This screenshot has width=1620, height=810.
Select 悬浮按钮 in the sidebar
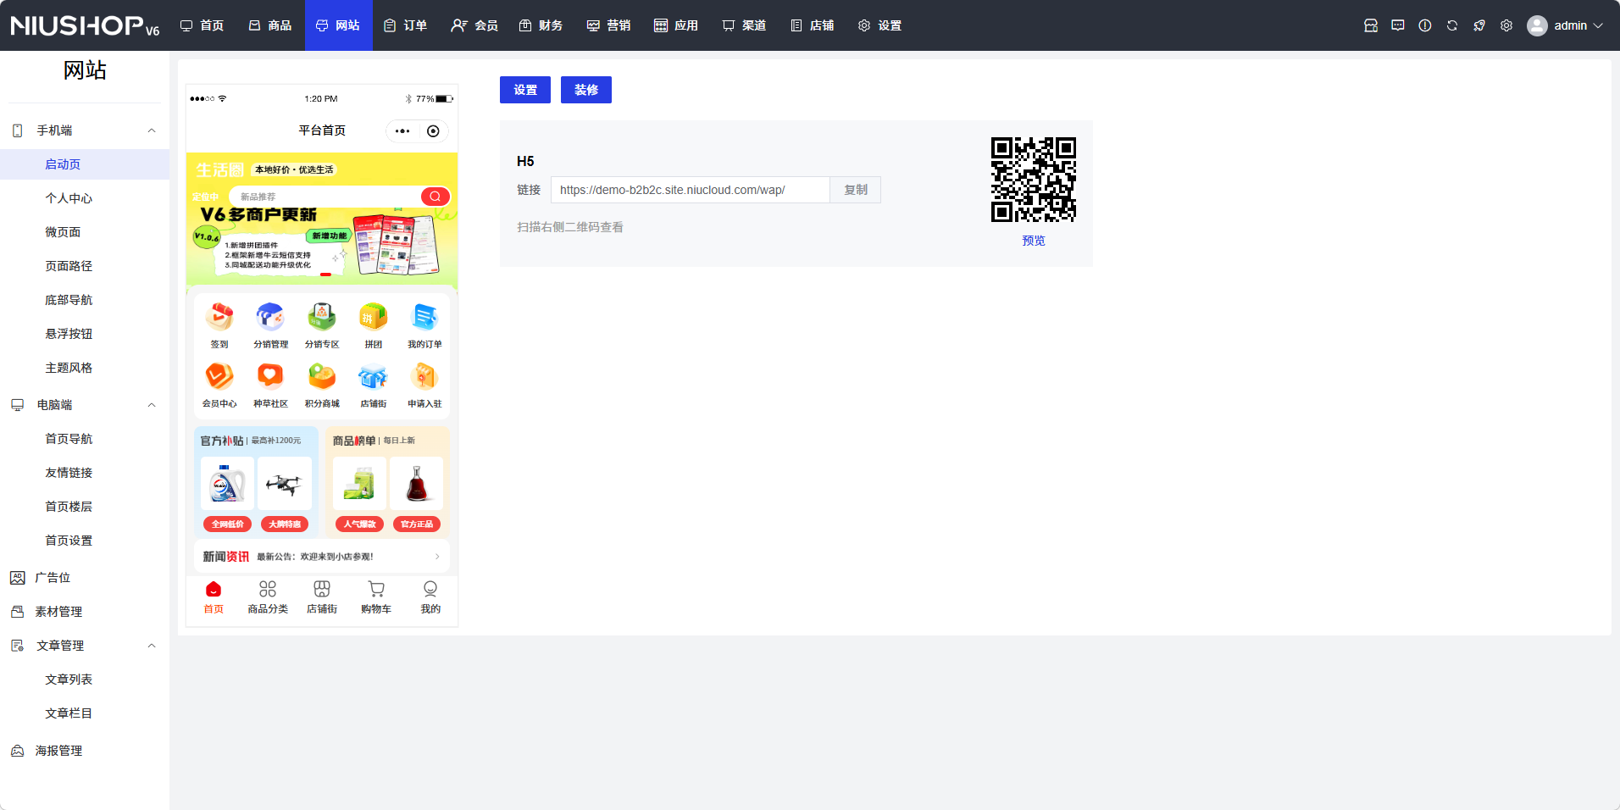pos(85,334)
